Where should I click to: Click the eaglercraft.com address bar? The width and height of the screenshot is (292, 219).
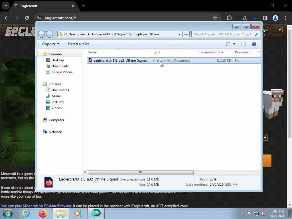(127, 18)
